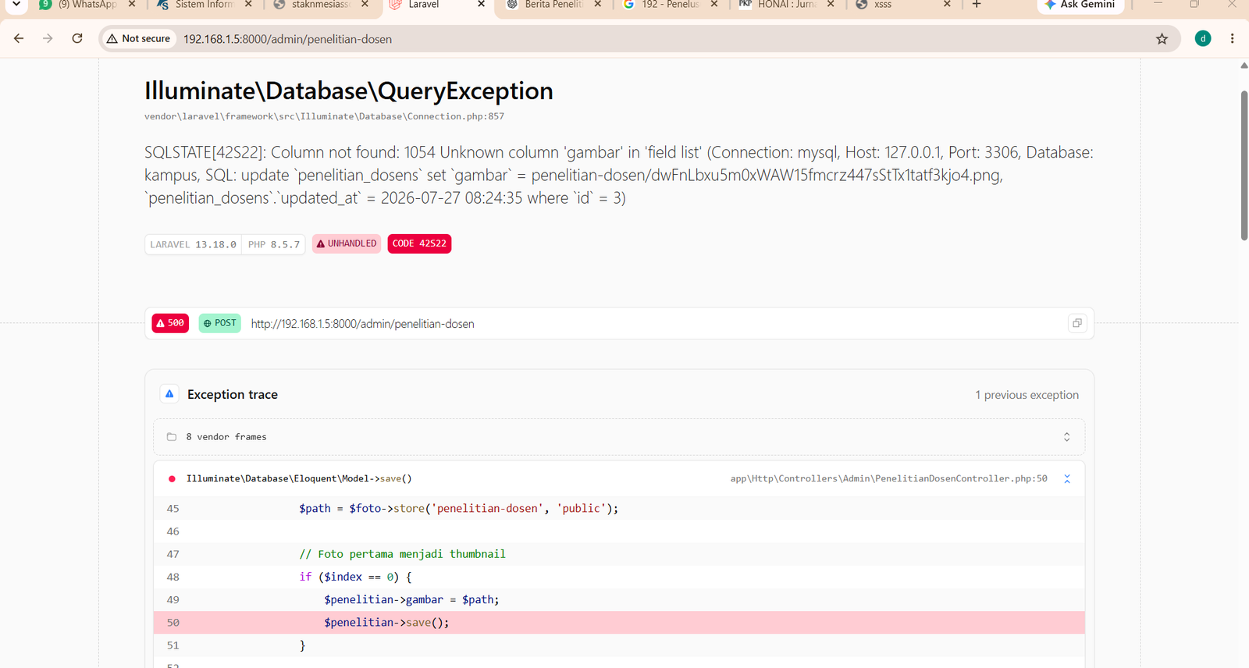Close the xsss tab

[947, 5]
